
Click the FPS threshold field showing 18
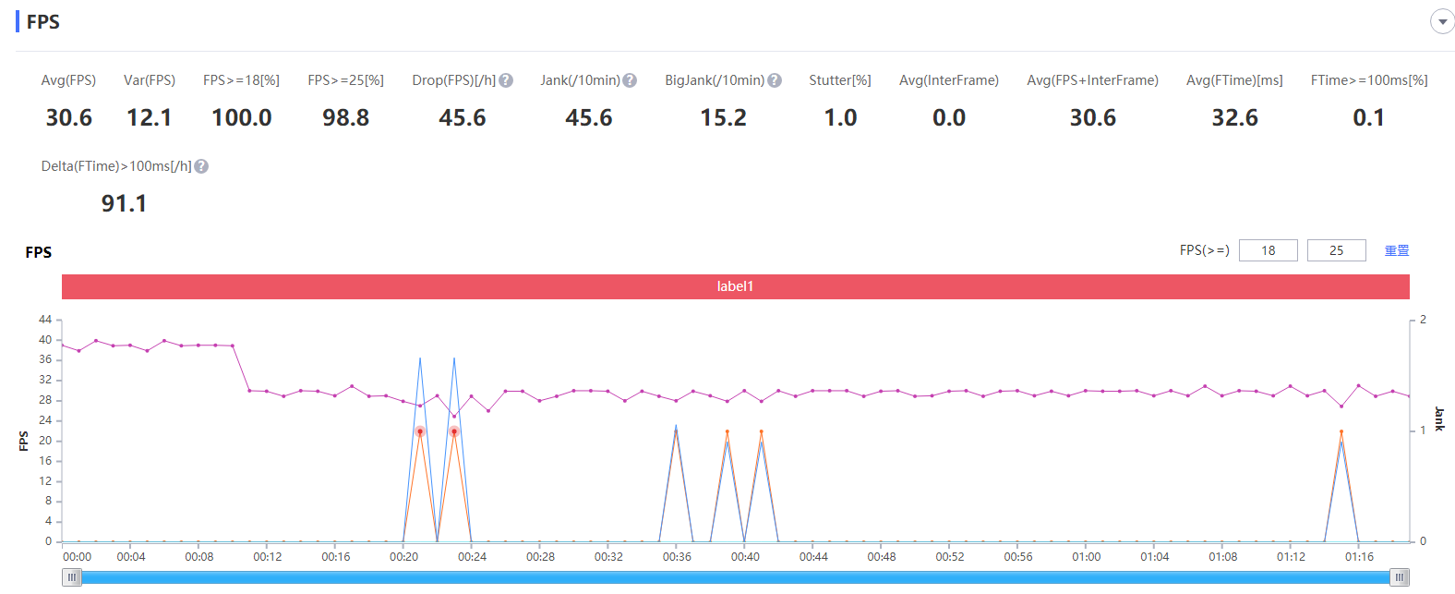tap(1268, 250)
